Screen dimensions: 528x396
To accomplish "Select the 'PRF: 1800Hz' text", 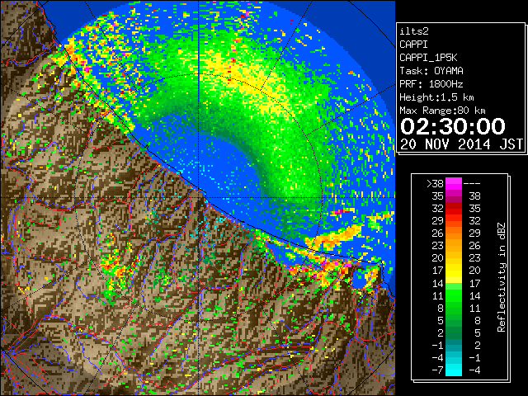I will point(431,84).
